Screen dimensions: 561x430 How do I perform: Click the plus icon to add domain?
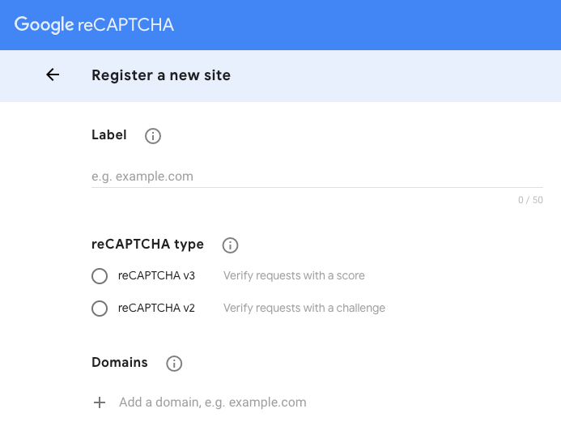pyautogui.click(x=100, y=402)
